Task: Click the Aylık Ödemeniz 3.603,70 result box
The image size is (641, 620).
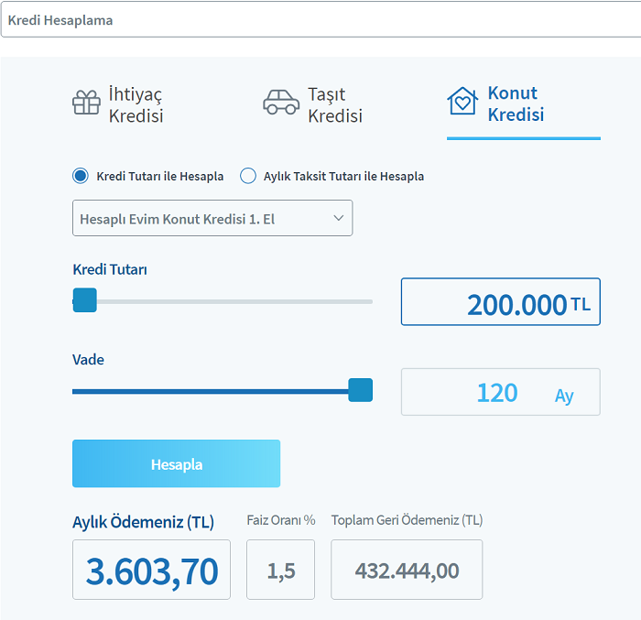Action: coord(151,570)
